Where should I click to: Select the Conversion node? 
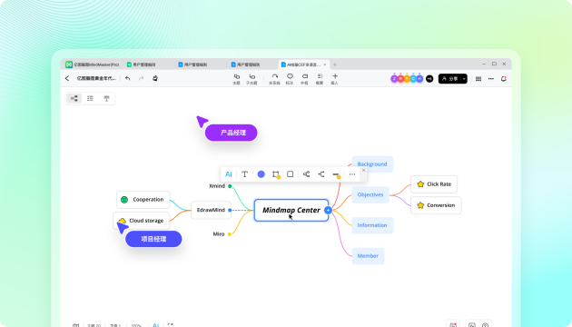click(436, 205)
